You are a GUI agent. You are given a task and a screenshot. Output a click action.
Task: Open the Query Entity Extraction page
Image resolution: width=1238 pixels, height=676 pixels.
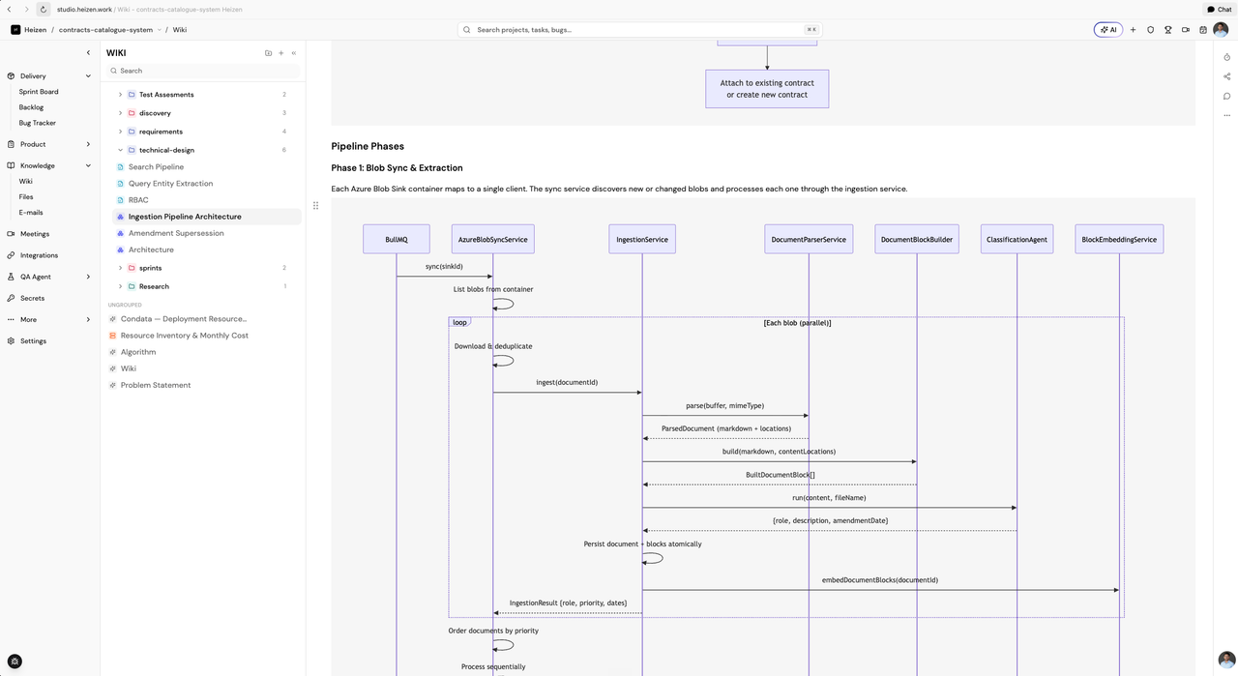[x=170, y=184]
